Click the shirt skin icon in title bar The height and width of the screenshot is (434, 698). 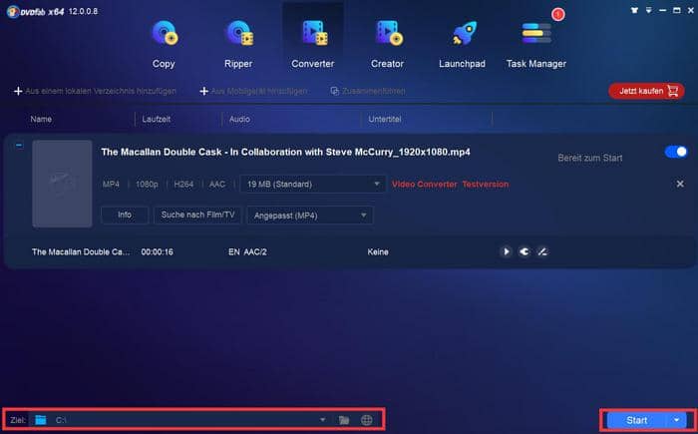click(634, 10)
